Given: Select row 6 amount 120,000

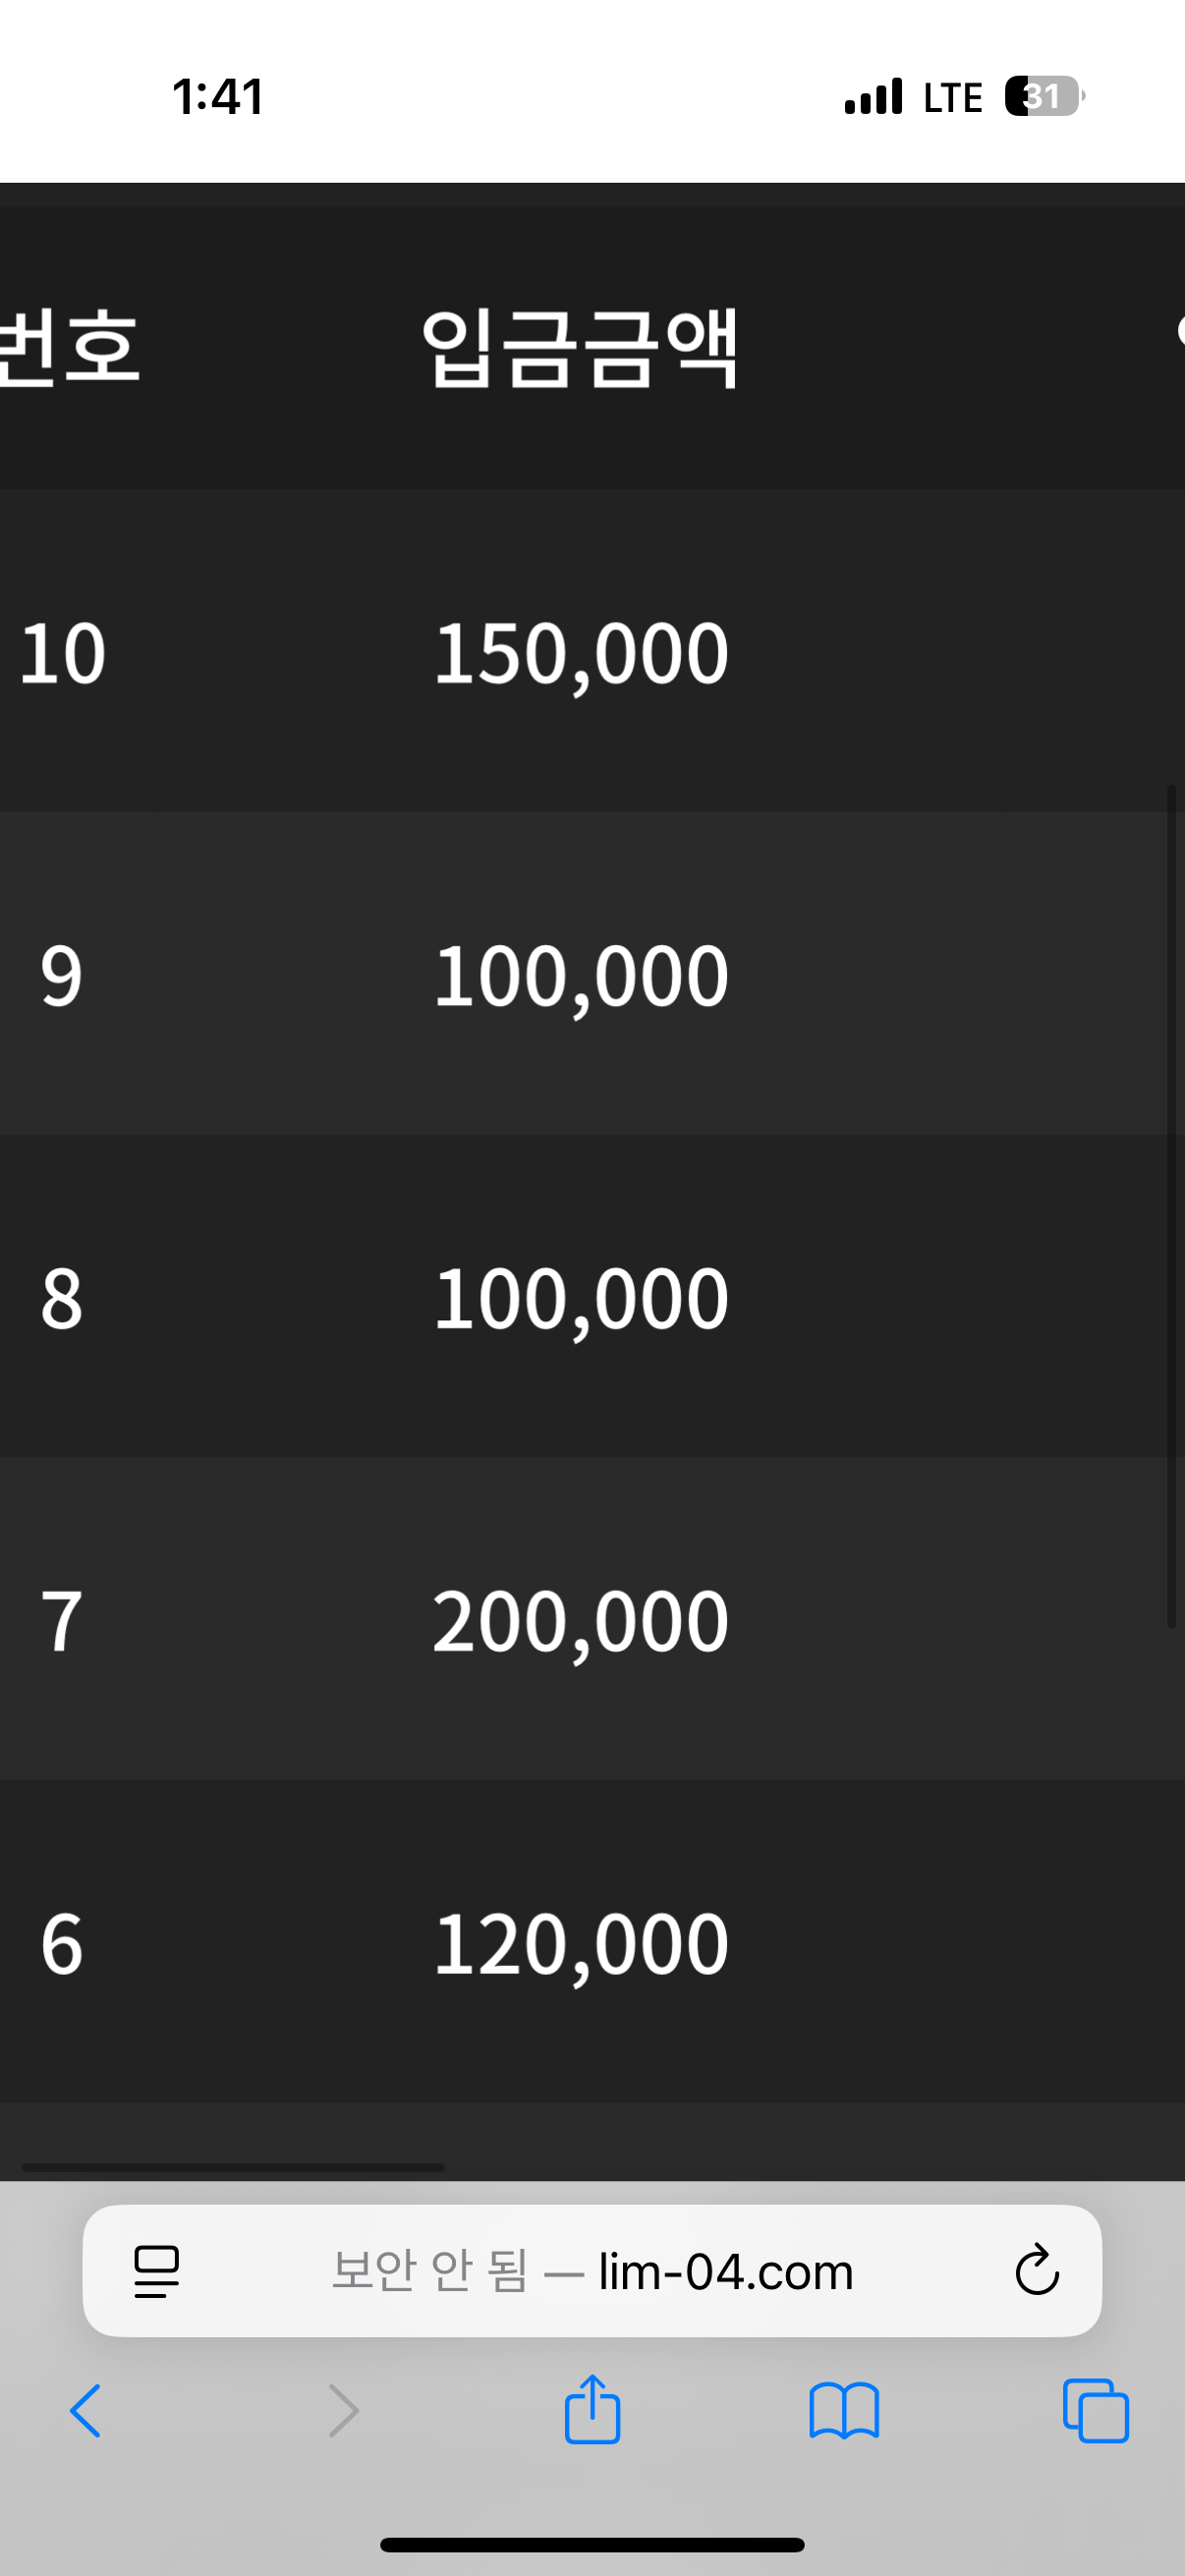Looking at the screenshot, I should click(581, 1943).
